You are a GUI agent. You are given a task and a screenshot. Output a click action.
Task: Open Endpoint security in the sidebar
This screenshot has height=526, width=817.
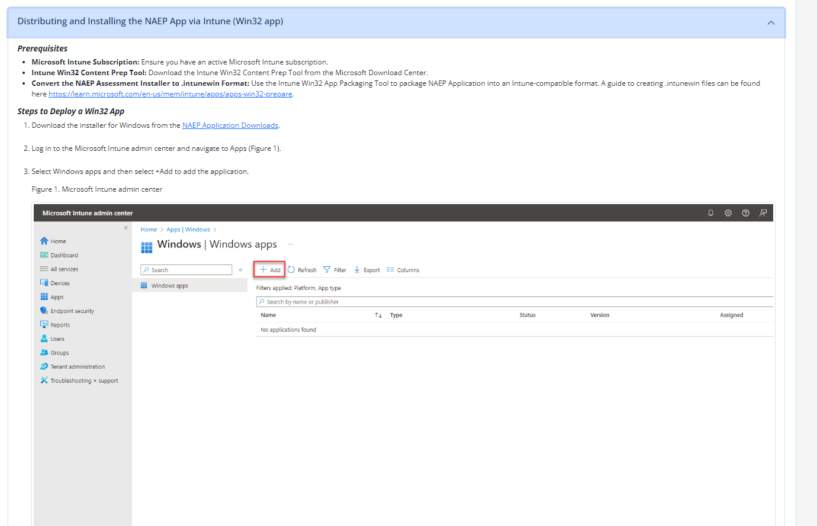[67, 311]
